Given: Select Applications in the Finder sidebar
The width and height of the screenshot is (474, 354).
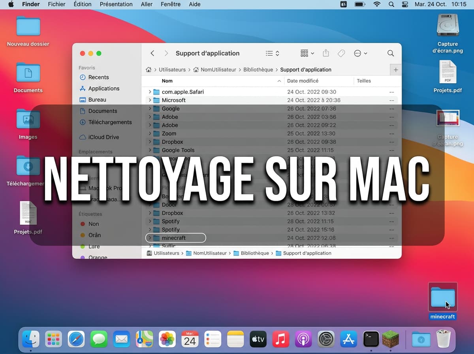Looking at the screenshot, I should point(99,88).
